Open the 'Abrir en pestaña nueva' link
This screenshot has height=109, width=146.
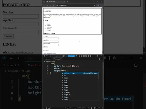50,54
